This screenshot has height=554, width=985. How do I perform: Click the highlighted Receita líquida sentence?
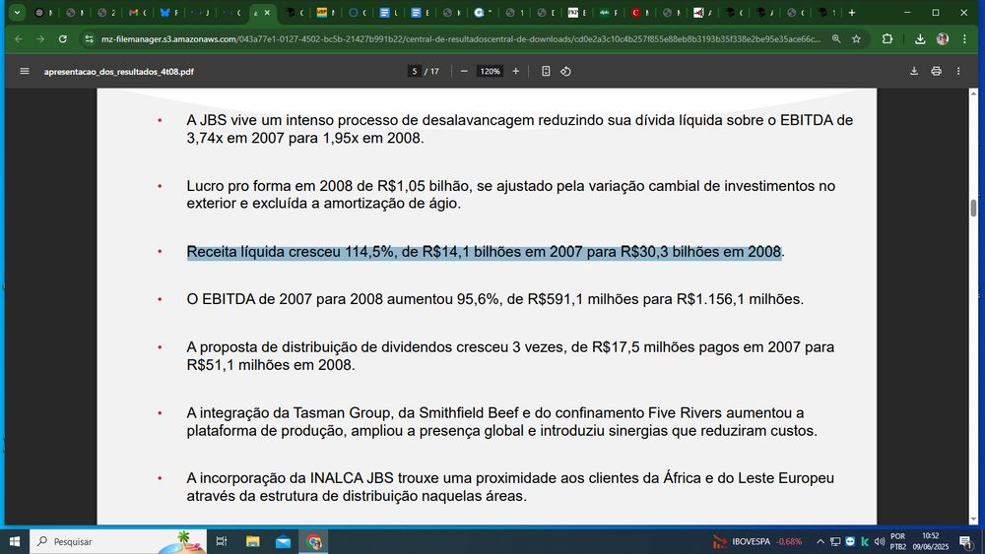484,252
